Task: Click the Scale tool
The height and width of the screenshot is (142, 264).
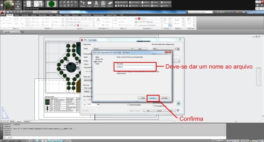Action: coord(45,25)
